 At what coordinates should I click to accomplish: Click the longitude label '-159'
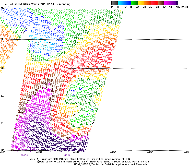point(77,152)
